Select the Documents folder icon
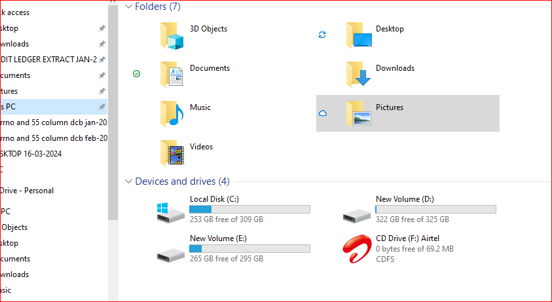Image resolution: width=552 pixels, height=302 pixels. (x=172, y=75)
